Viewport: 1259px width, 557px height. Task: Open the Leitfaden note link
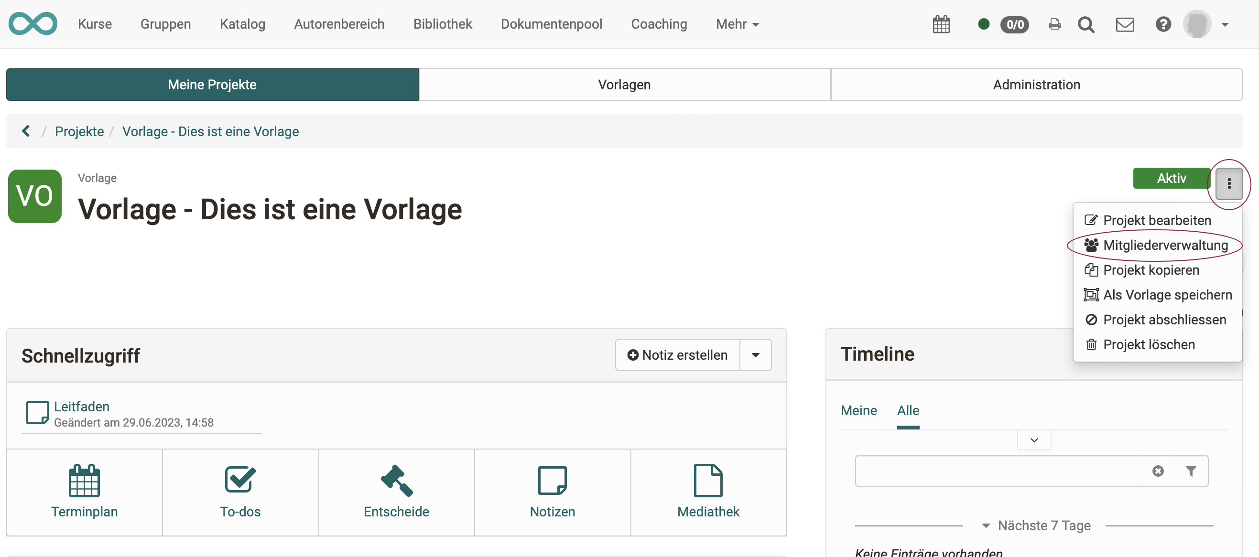coord(82,407)
